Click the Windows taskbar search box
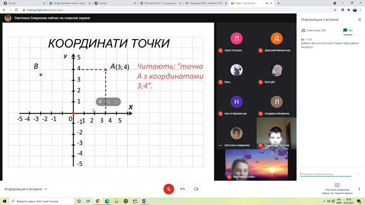Viewport: 365px width, 205px height. point(42,201)
